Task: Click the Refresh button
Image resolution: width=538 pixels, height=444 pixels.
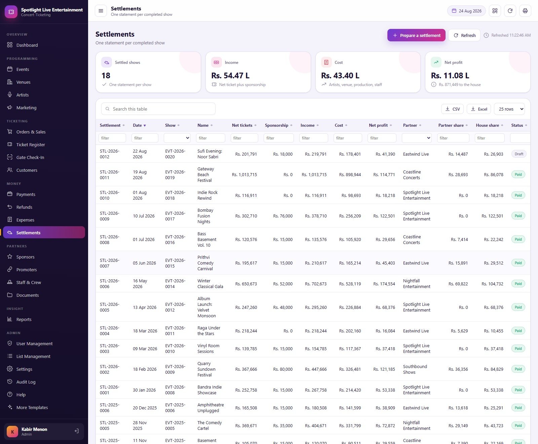Action: click(464, 35)
